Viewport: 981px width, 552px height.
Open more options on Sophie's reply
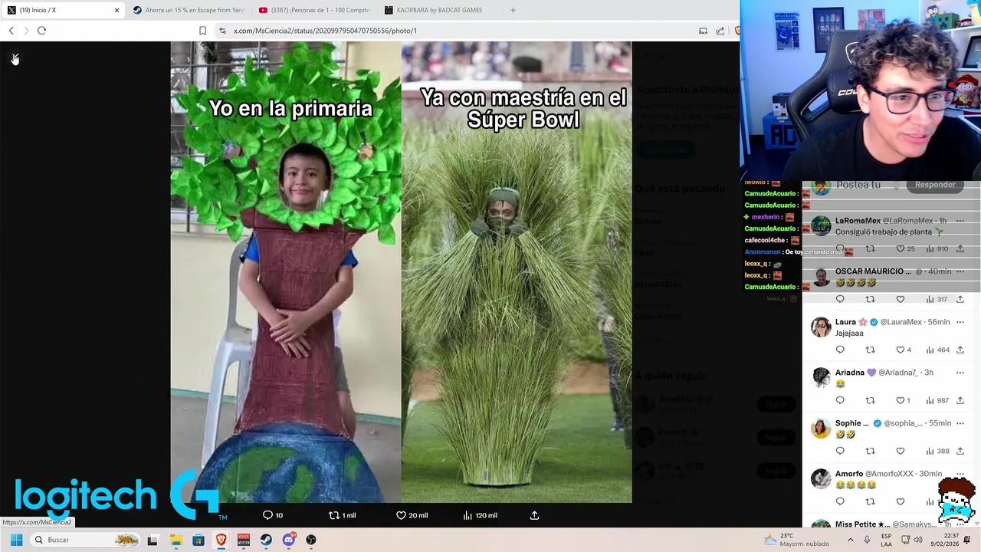point(960,423)
